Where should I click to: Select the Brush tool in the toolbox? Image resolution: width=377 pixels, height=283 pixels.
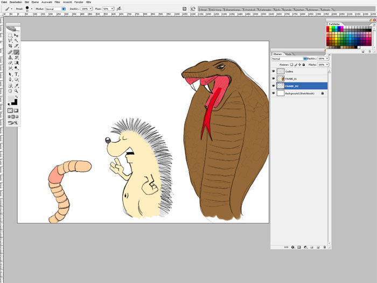(17, 52)
